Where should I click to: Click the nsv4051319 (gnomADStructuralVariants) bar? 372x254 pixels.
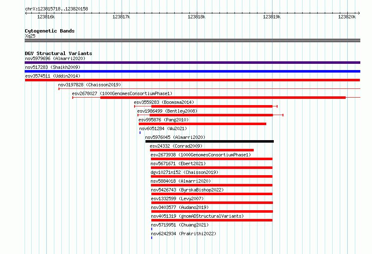pyautogui.click(x=212, y=220)
